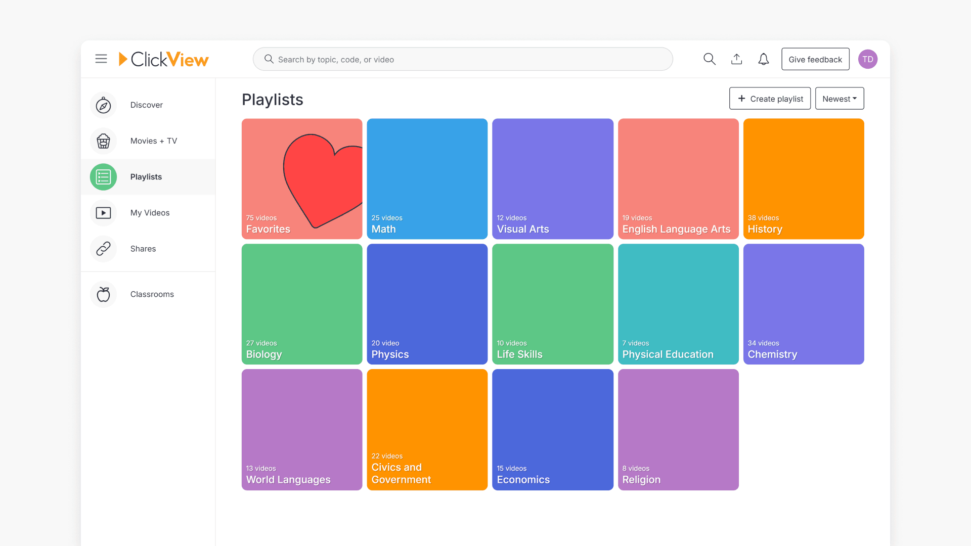Image resolution: width=971 pixels, height=546 pixels.
Task: Select the Movies + TV popcorn icon
Action: tap(103, 141)
